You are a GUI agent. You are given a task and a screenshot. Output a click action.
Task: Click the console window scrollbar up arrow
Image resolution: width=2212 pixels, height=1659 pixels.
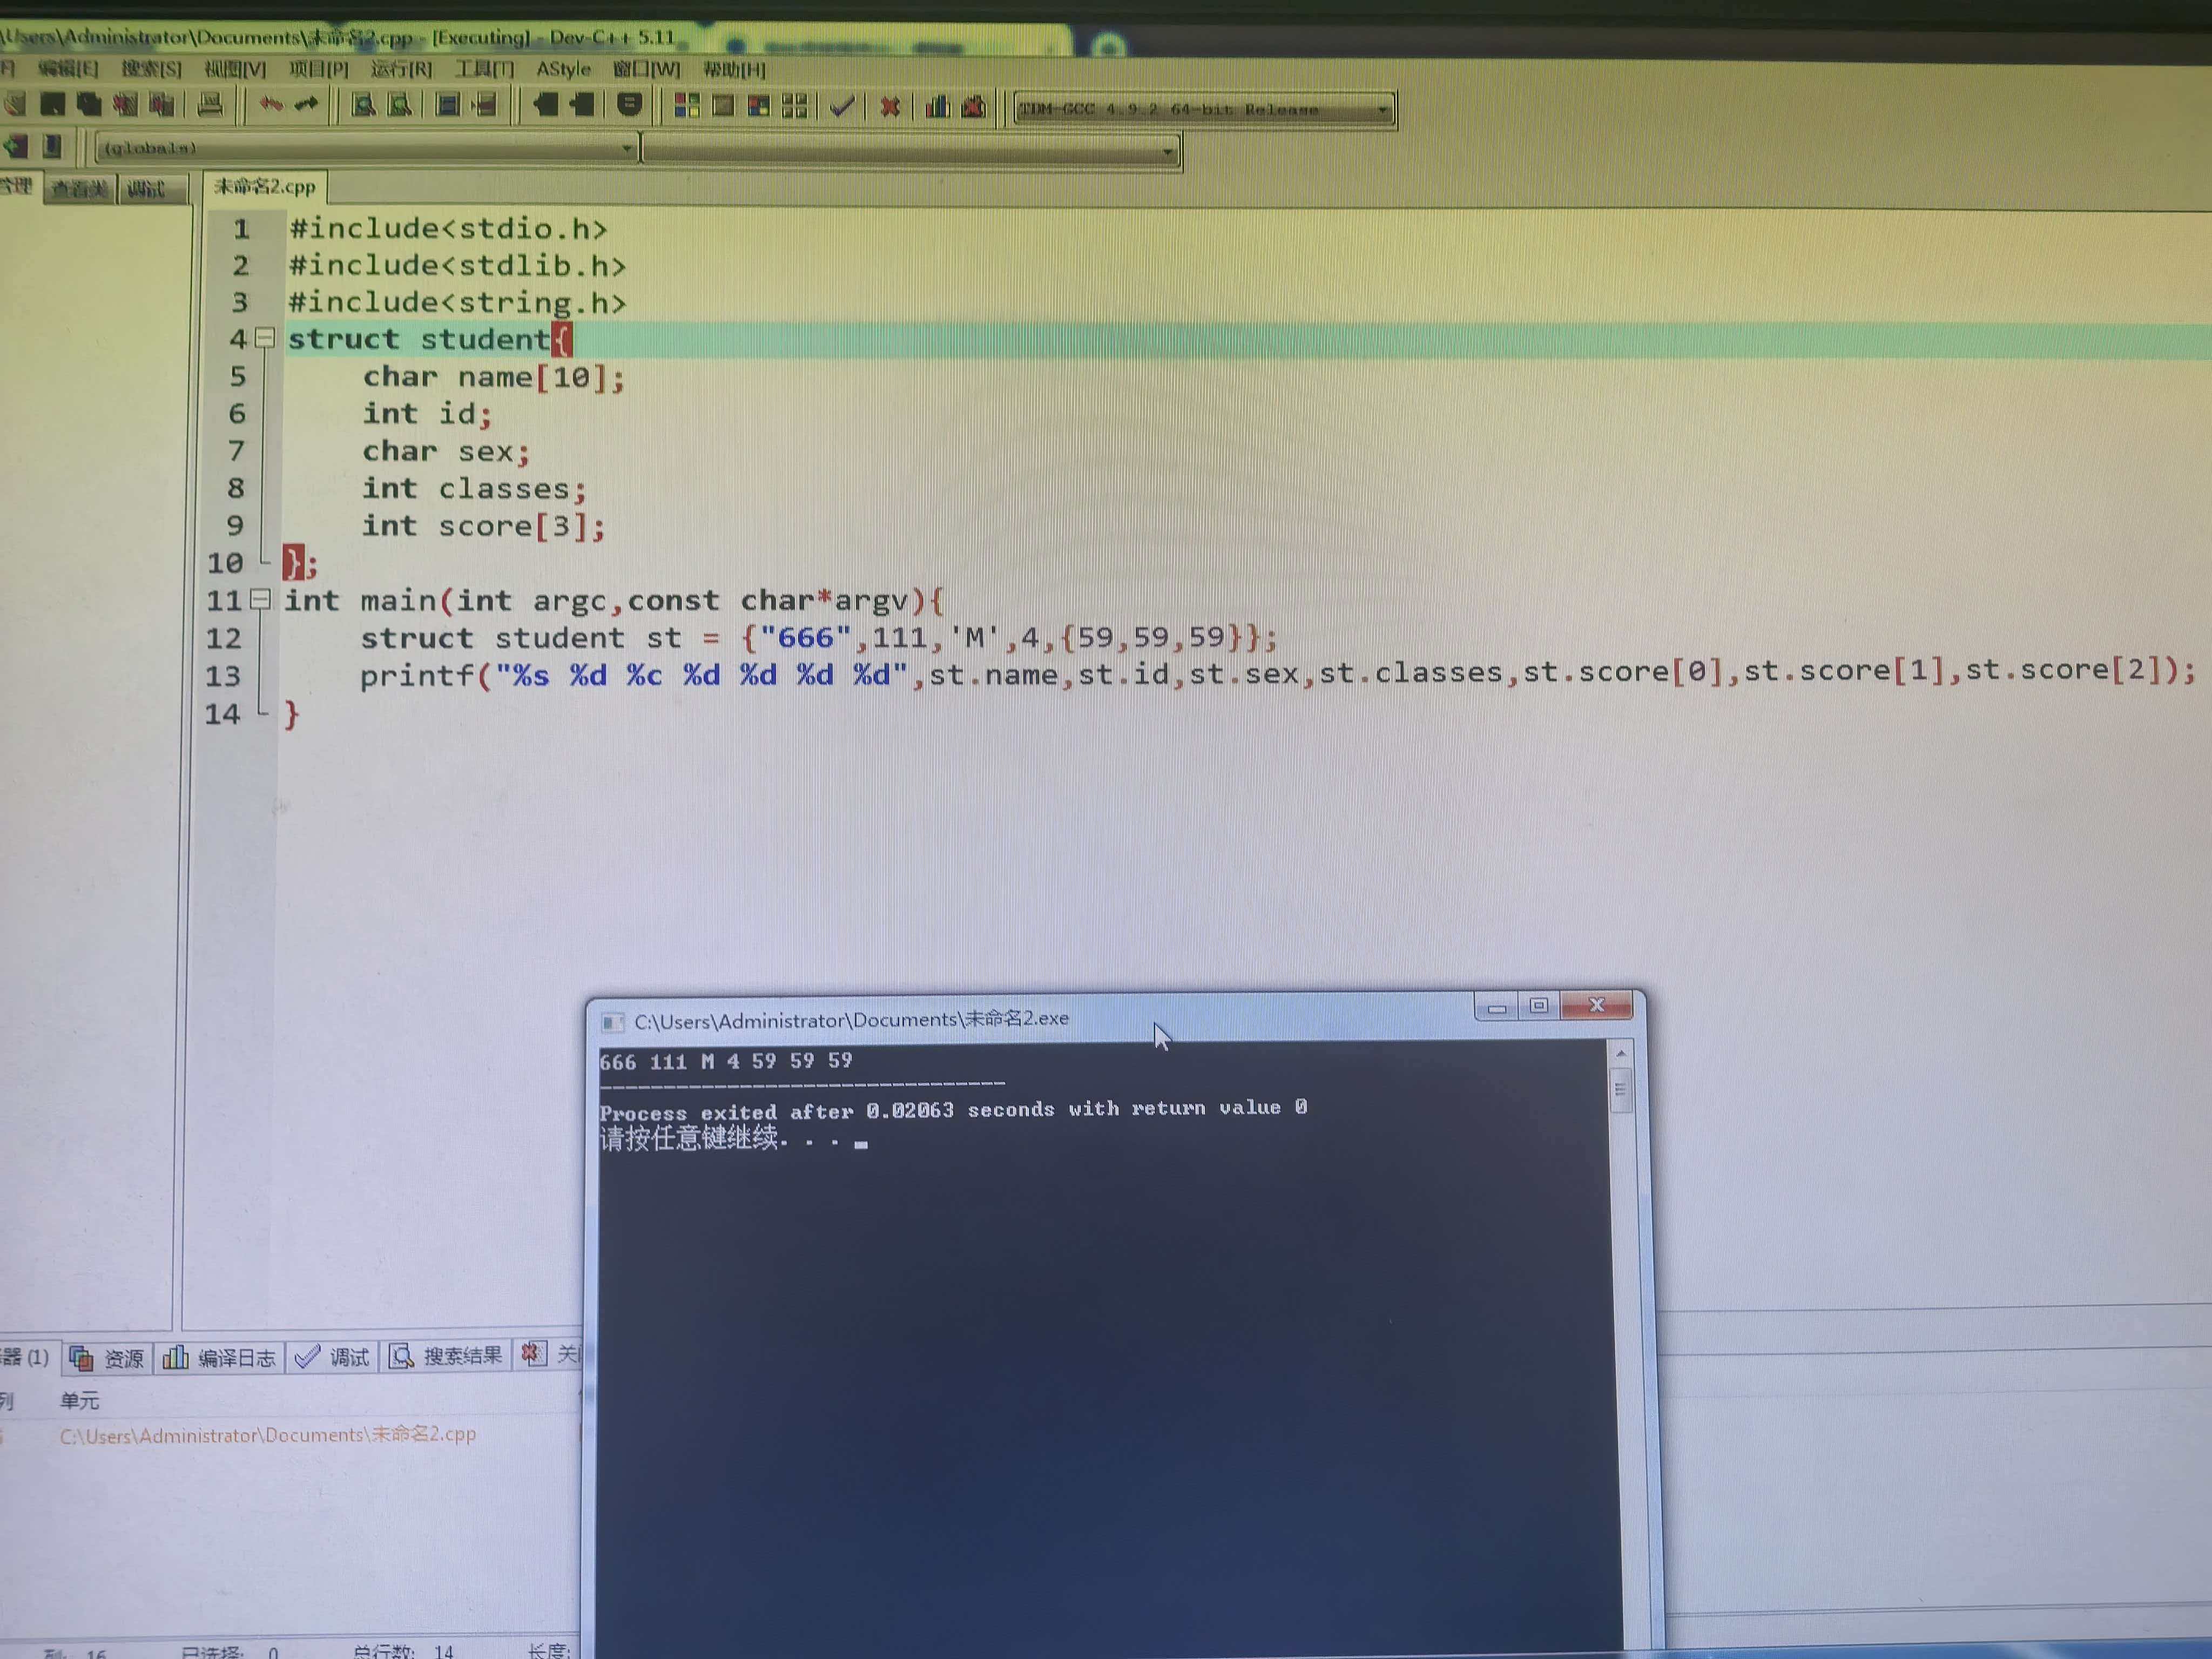(1620, 1054)
